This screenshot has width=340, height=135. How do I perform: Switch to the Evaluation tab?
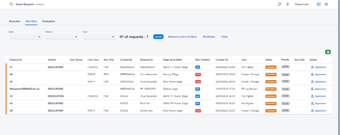coord(49,21)
